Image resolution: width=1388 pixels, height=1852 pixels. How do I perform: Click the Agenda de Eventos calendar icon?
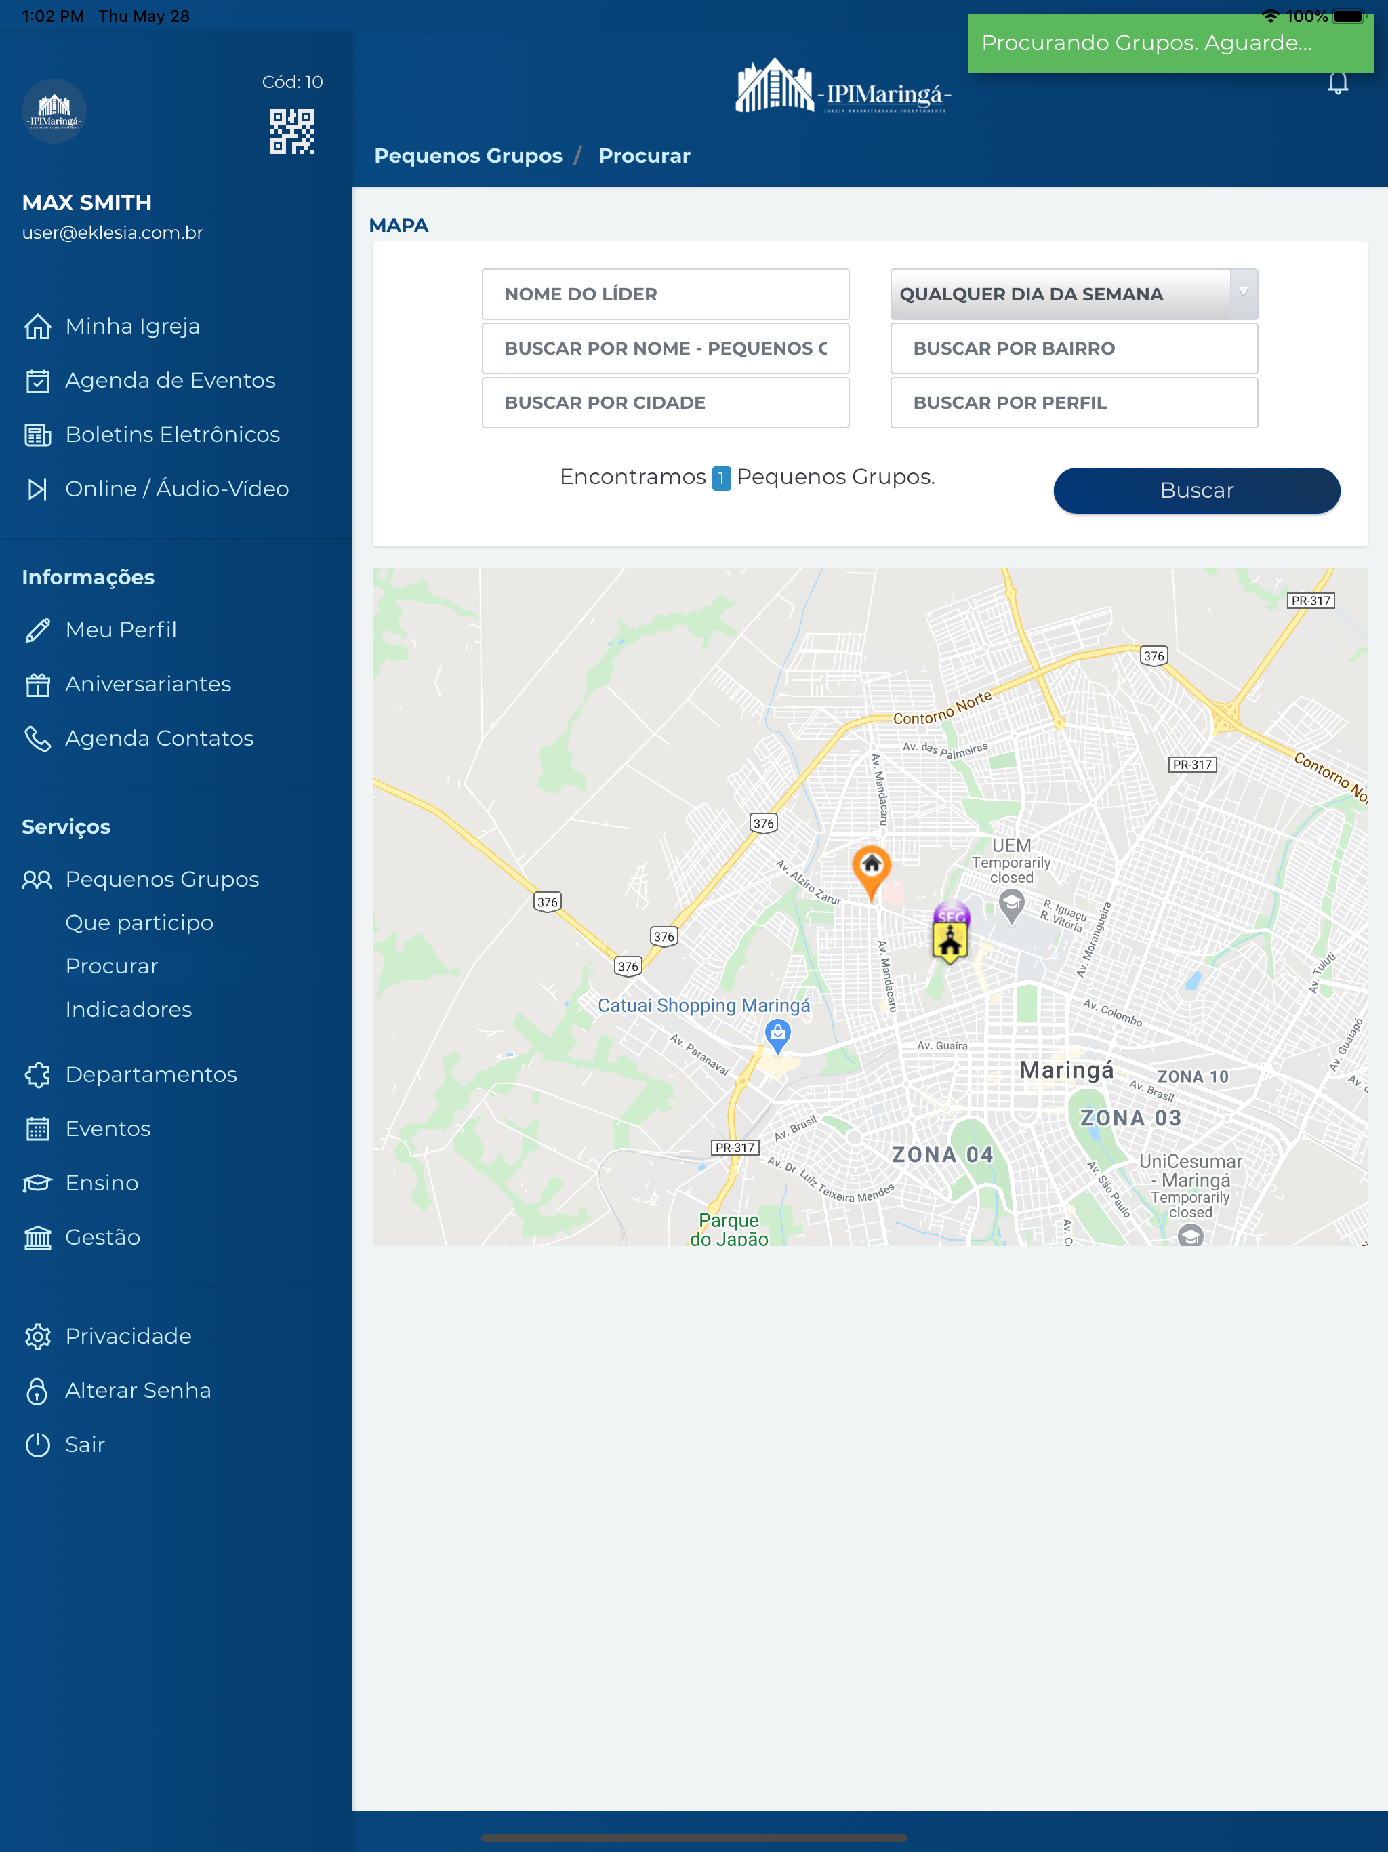38,381
